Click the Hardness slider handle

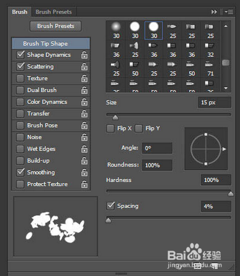point(231,194)
